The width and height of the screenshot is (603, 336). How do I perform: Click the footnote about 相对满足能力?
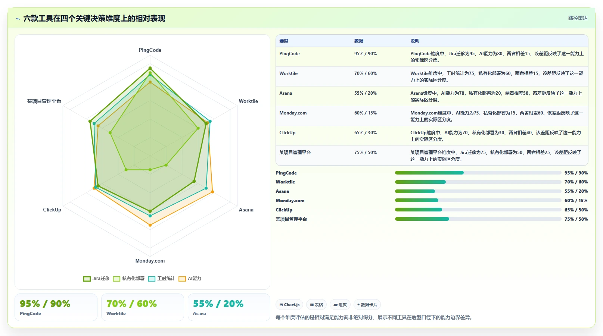click(375, 318)
